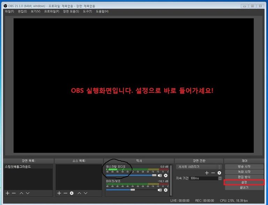Viewport: 268px width, 205px height.
Task: Click the OBS logo in title bar
Action: 5,6
